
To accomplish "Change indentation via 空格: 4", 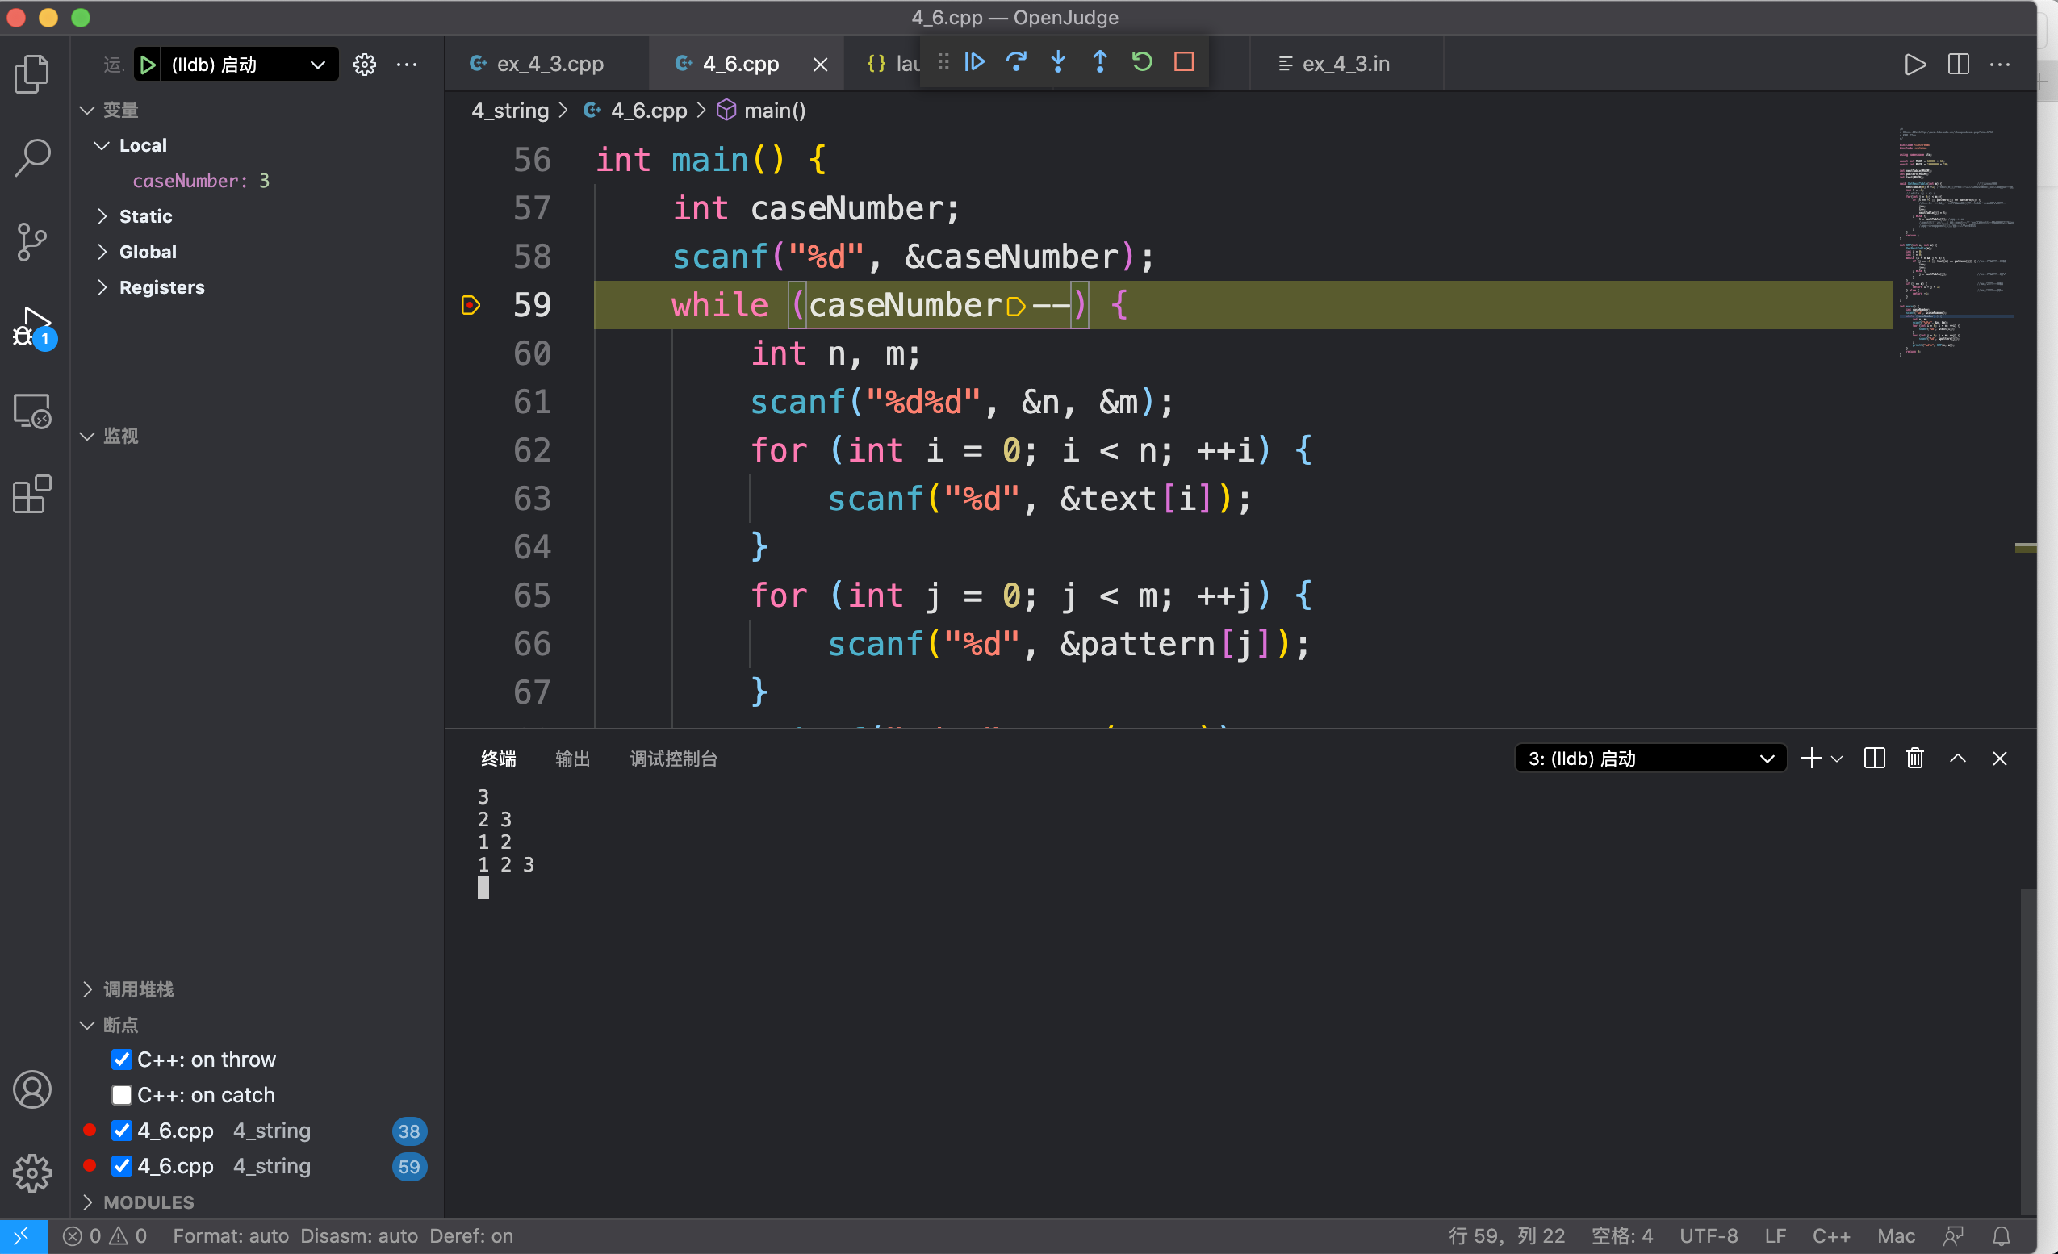I will (x=1622, y=1235).
